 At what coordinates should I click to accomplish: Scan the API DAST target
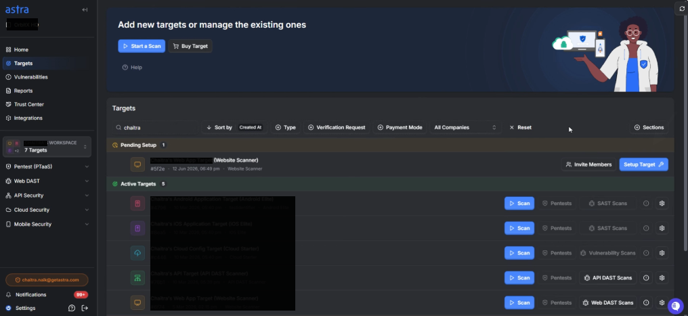point(519,278)
